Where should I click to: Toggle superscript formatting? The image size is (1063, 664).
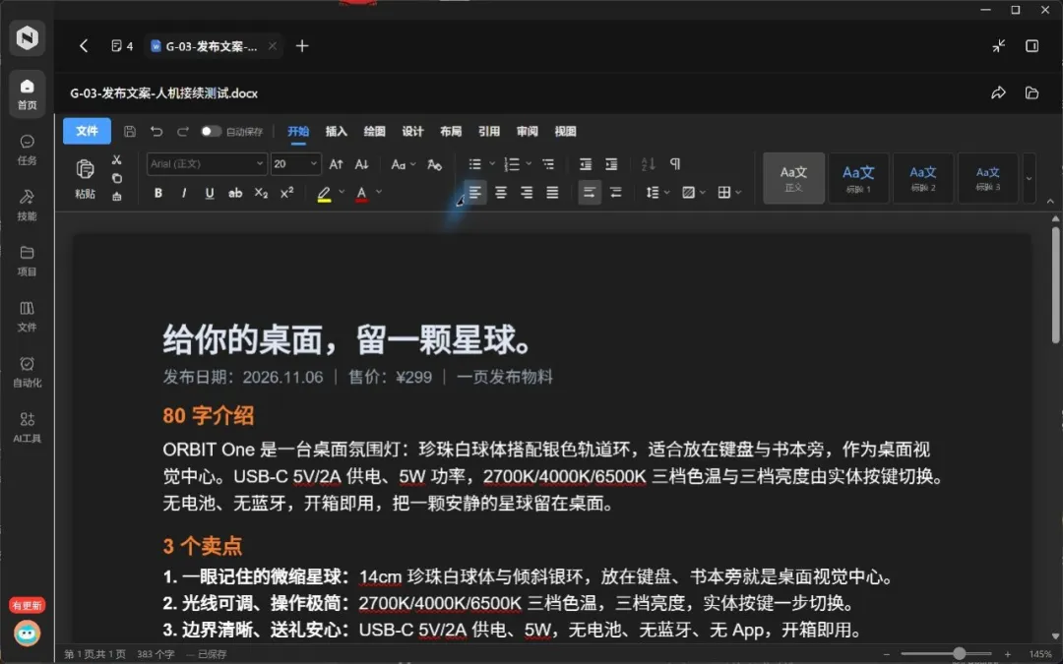coord(286,193)
